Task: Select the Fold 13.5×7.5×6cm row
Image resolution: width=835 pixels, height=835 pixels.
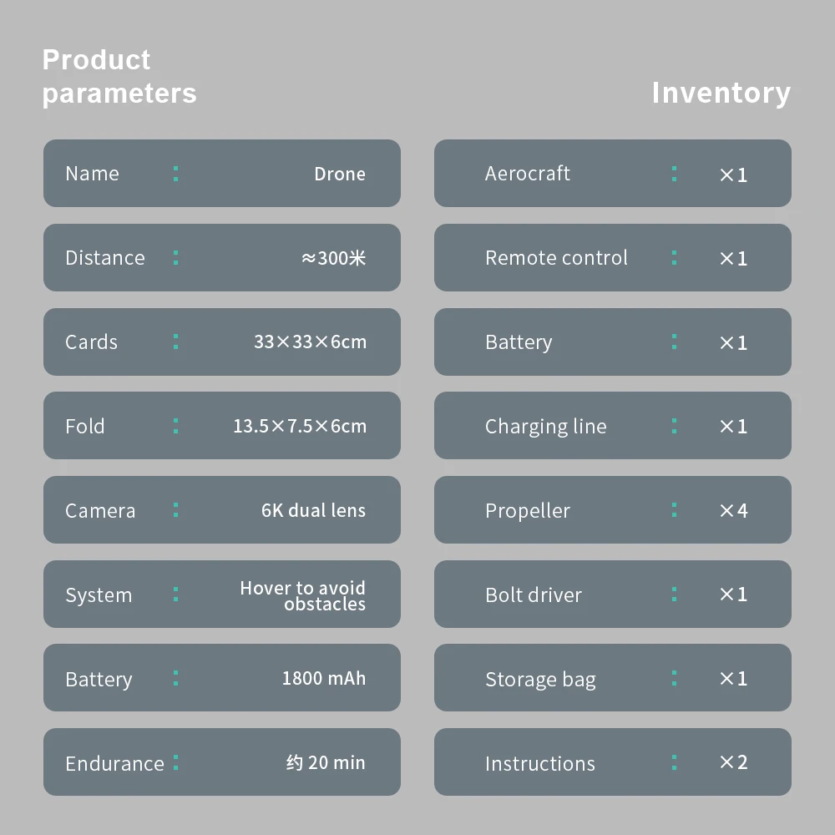Action: coord(221,426)
